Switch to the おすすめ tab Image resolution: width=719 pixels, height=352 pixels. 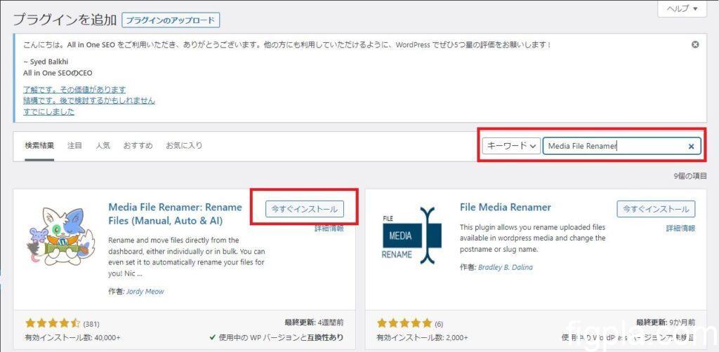click(x=138, y=146)
